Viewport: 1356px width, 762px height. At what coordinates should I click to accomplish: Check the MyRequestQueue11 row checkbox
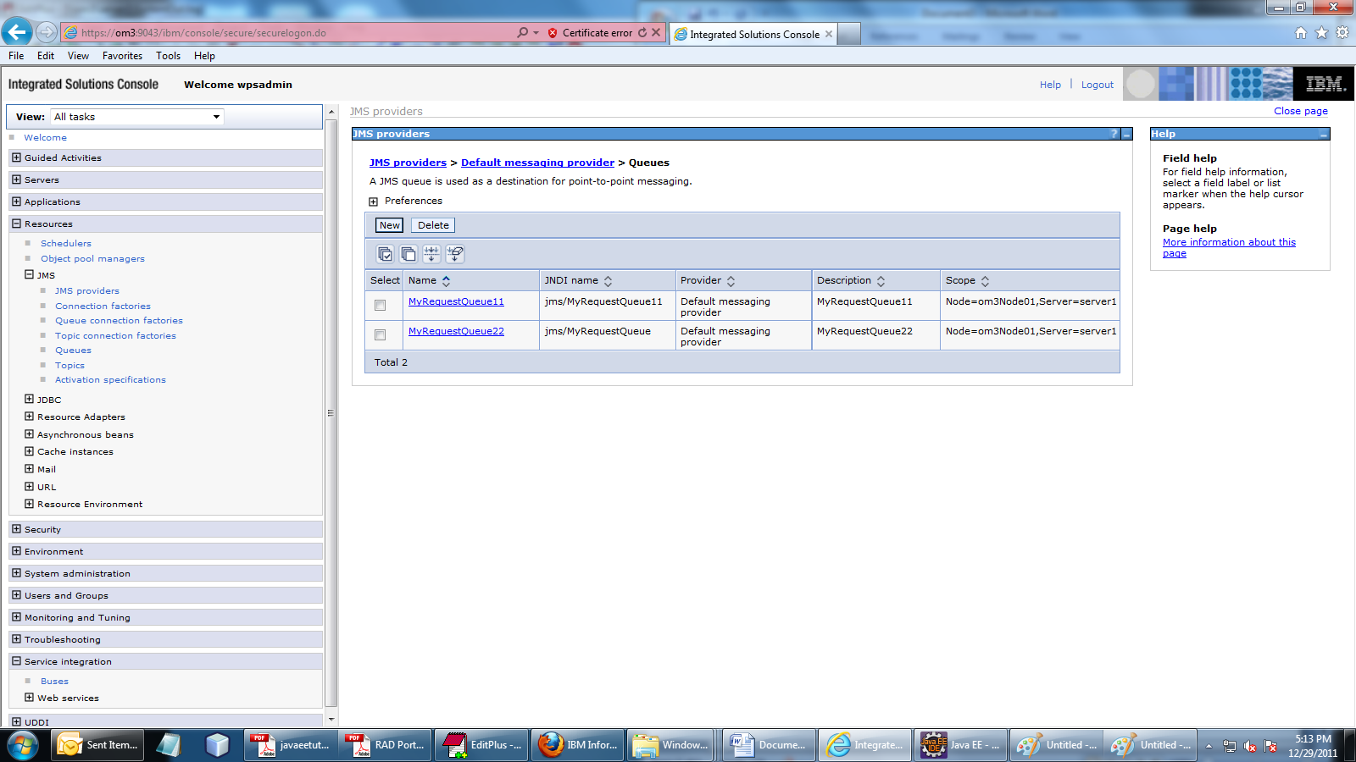pos(380,305)
